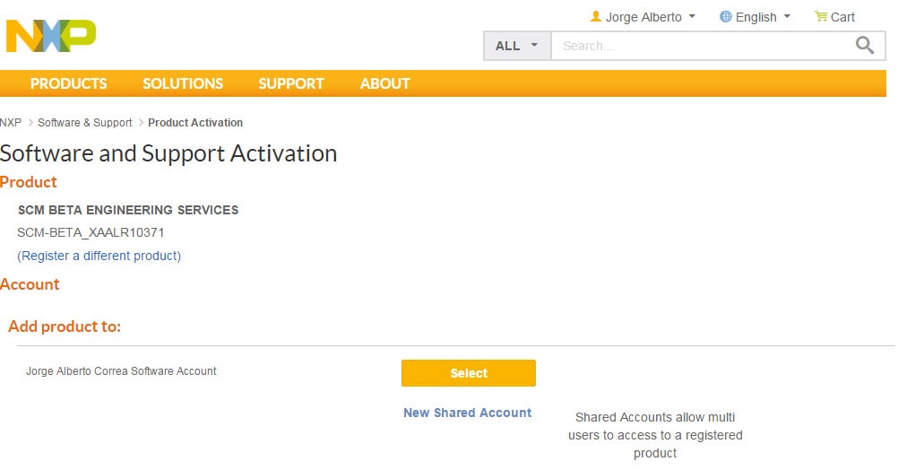Image resolution: width=898 pixels, height=470 pixels.
Task: Click Register a different product link
Action: click(99, 256)
